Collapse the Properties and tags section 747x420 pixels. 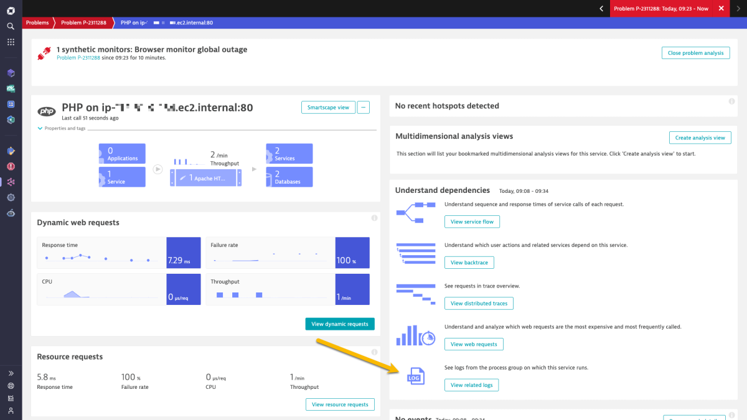click(40, 128)
